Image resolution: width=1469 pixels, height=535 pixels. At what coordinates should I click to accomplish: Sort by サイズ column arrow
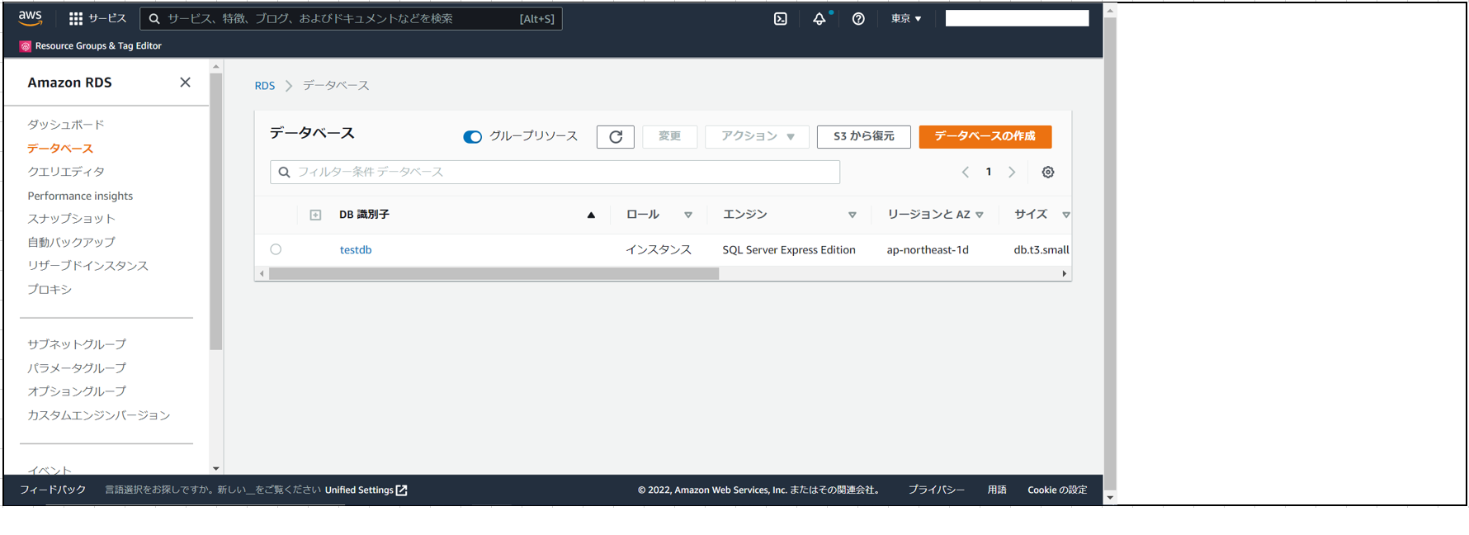(1066, 215)
